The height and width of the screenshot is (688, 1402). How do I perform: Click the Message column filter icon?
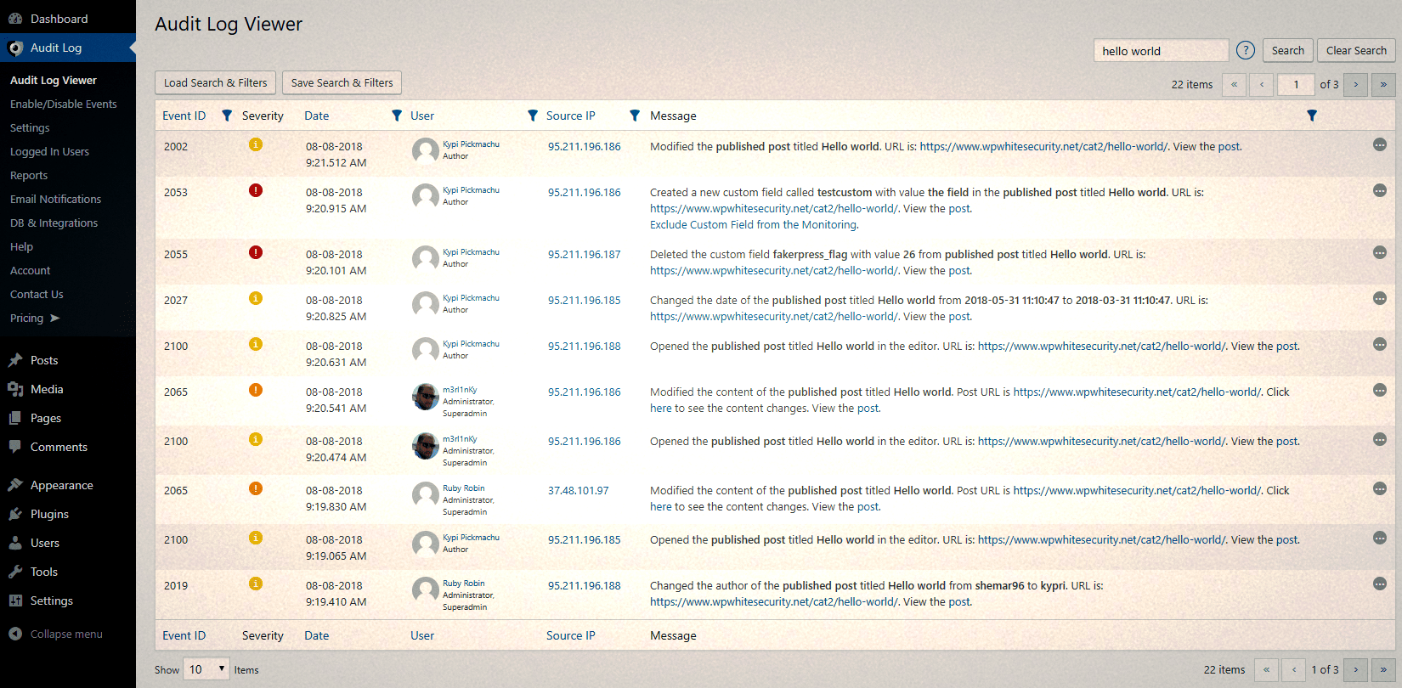tap(1312, 116)
